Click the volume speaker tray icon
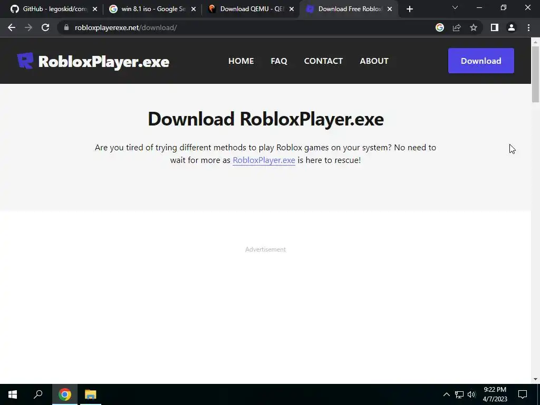Screen dimensions: 540x405 point(471,394)
